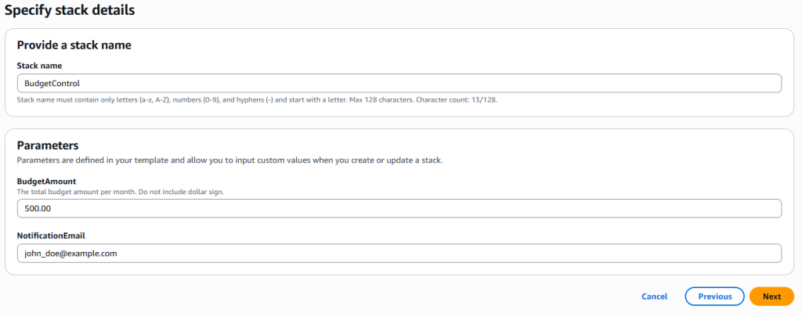Viewport: 802px width, 317px height.
Task: Focus the BudgetAmount field showing 500.00
Action: 399,209
